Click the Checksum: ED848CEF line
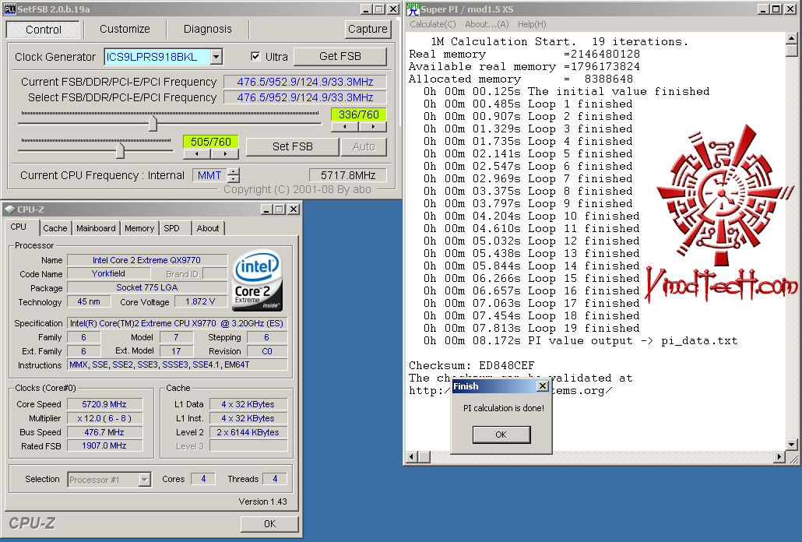This screenshot has height=542, width=802. tap(471, 365)
